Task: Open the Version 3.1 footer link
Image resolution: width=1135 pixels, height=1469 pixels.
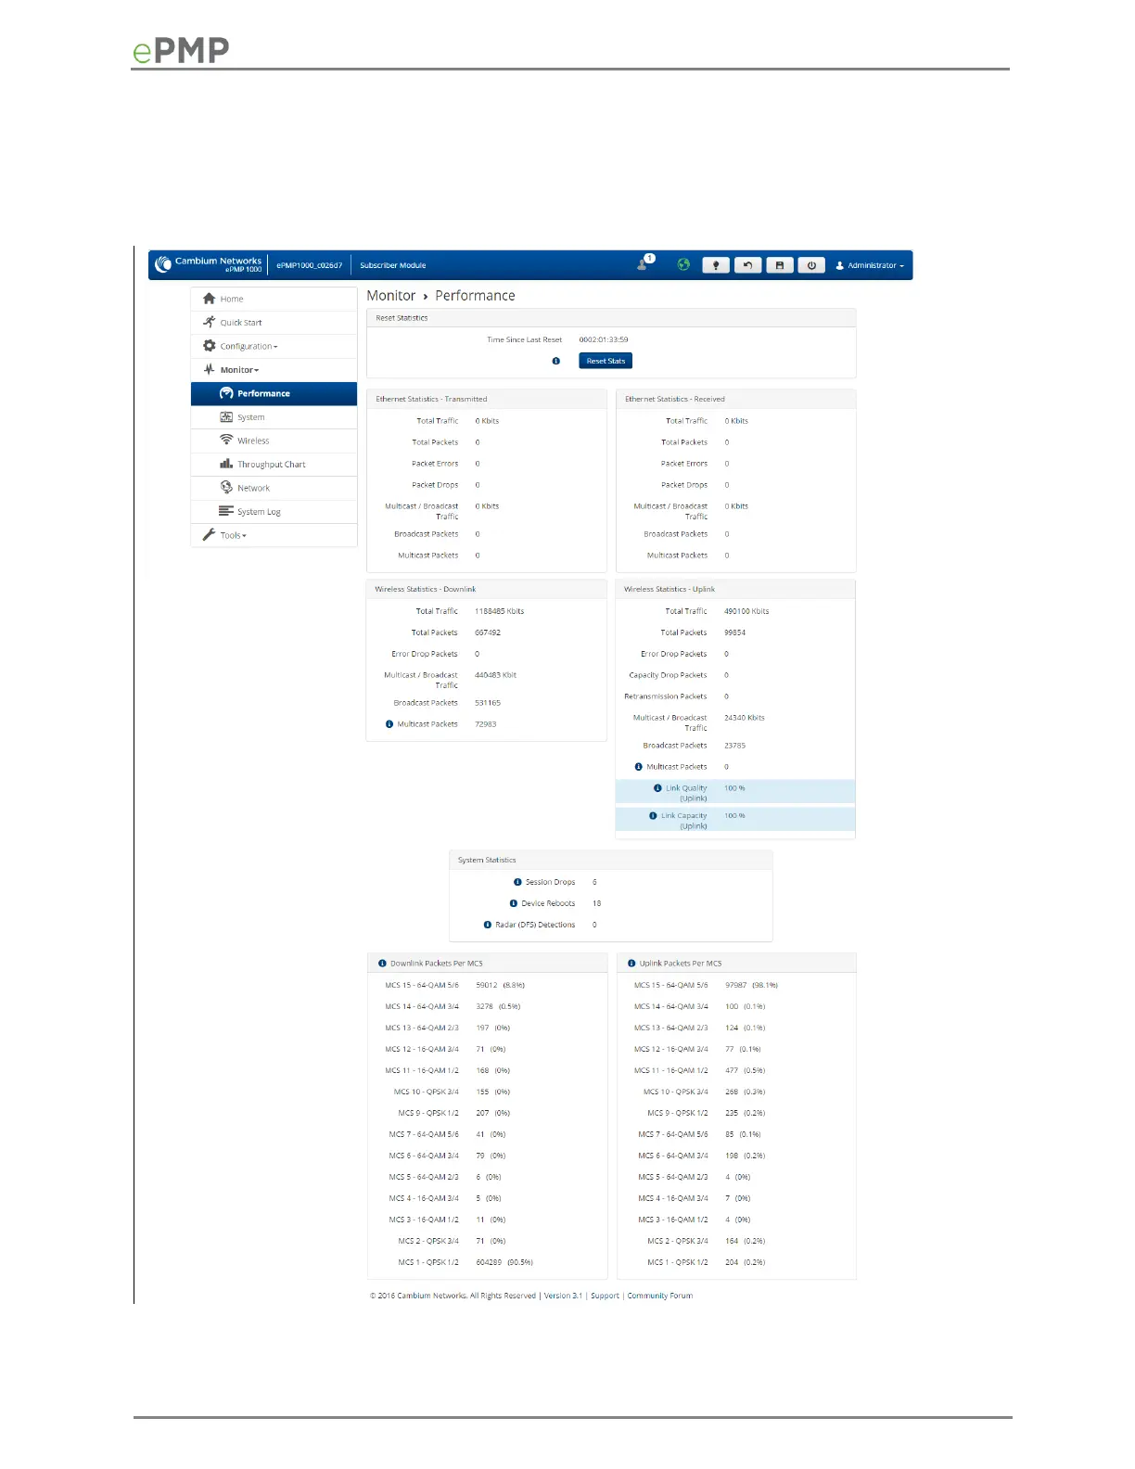Action: [563, 1296]
